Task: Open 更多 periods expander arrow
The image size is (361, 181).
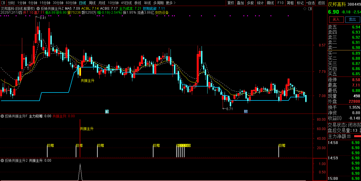Action: tap(174, 3)
